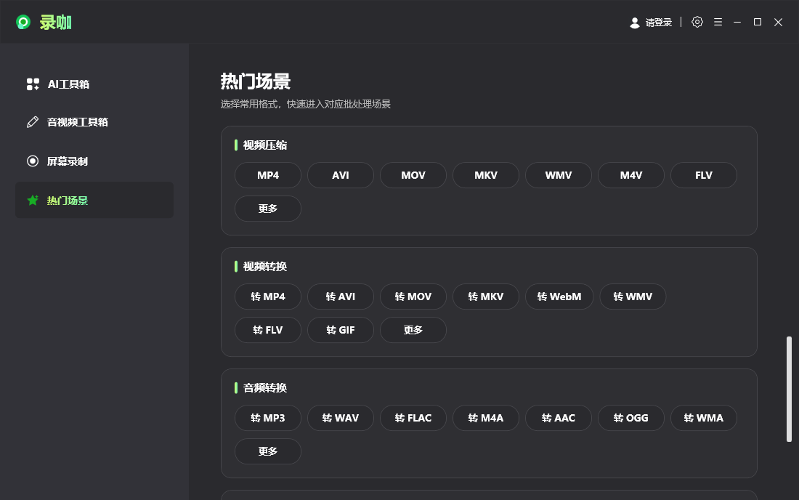This screenshot has height=500, width=799.
Task: Click the 热门场景 page title
Action: (256, 81)
